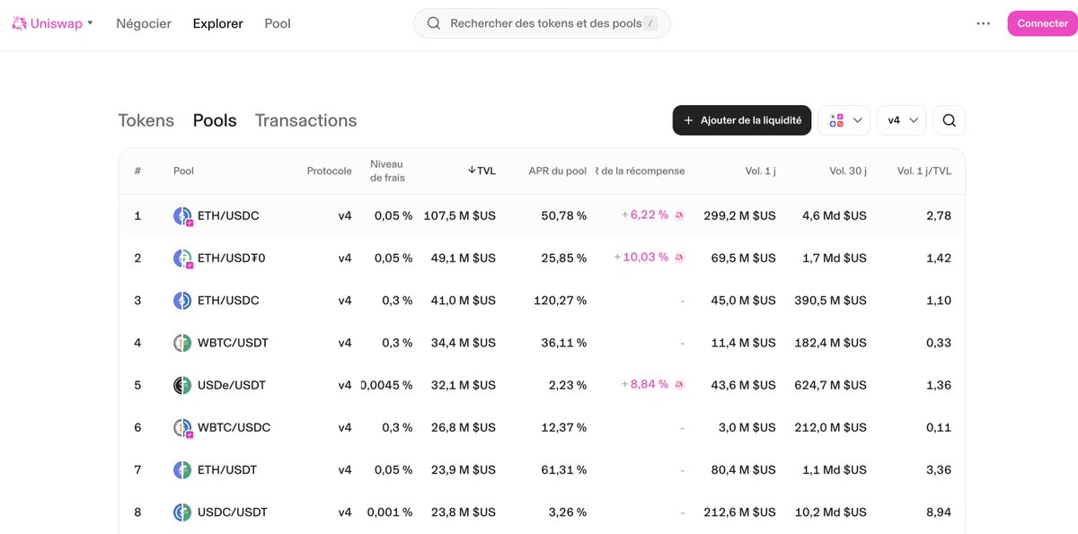Switch to the Tokens tab

(x=146, y=120)
